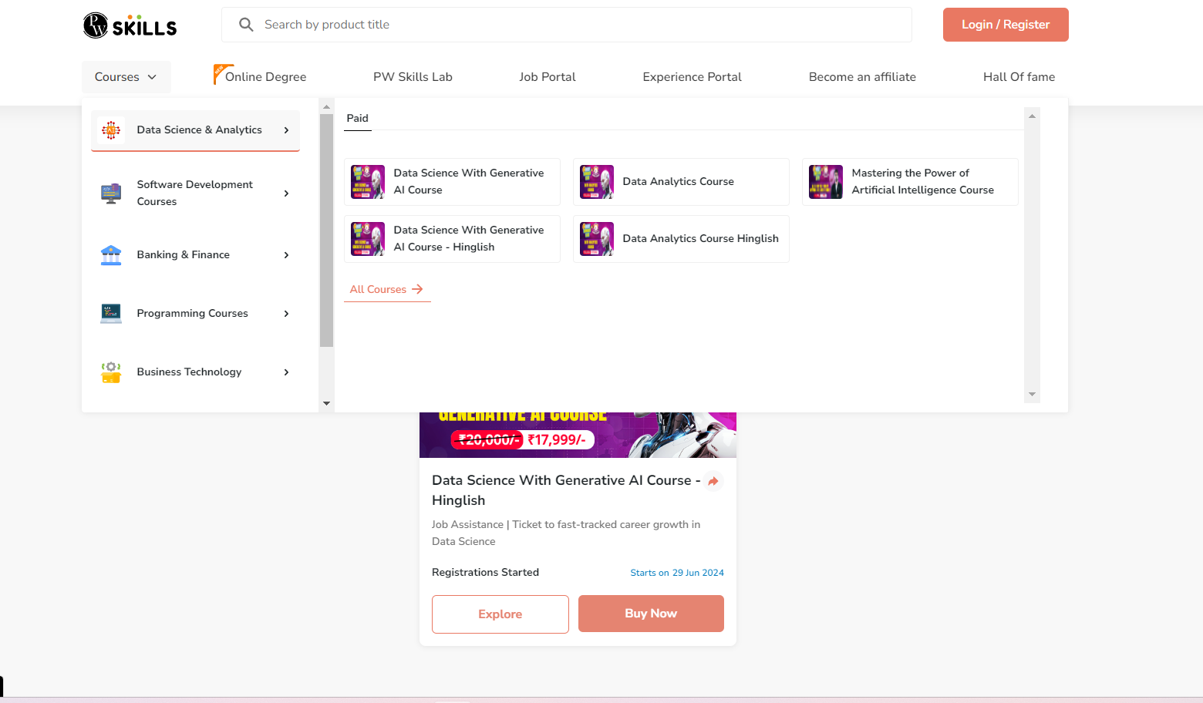Collapse the Courses dropdown menu
The height and width of the screenshot is (703, 1203).
pos(126,77)
